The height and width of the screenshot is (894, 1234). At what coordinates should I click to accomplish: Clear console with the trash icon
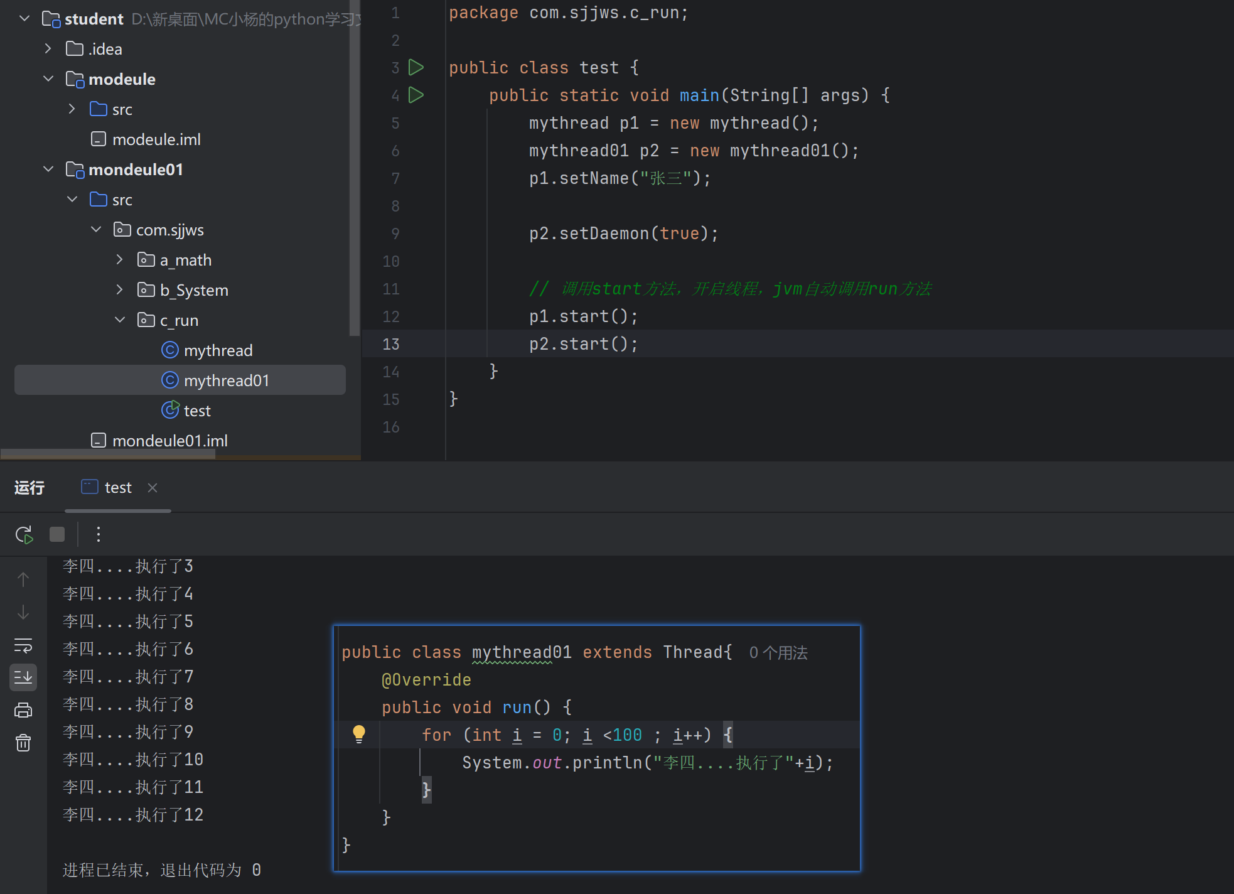pyautogui.click(x=23, y=743)
